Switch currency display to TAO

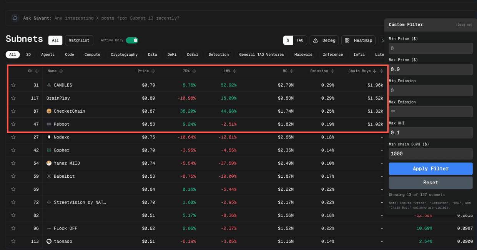point(300,40)
